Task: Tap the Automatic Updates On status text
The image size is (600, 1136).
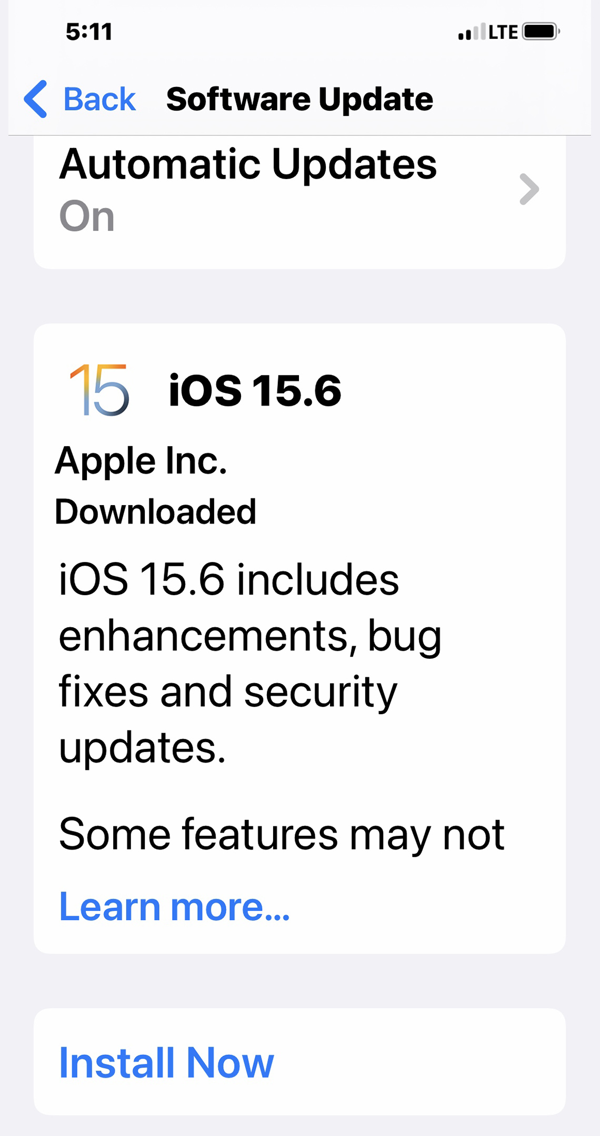Action: tap(87, 216)
